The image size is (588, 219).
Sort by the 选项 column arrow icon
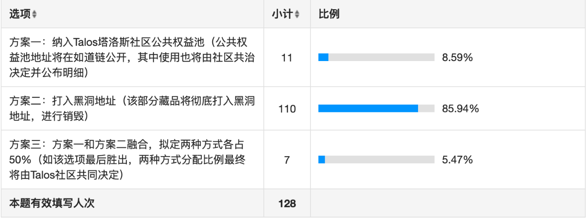pyautogui.click(x=35, y=15)
